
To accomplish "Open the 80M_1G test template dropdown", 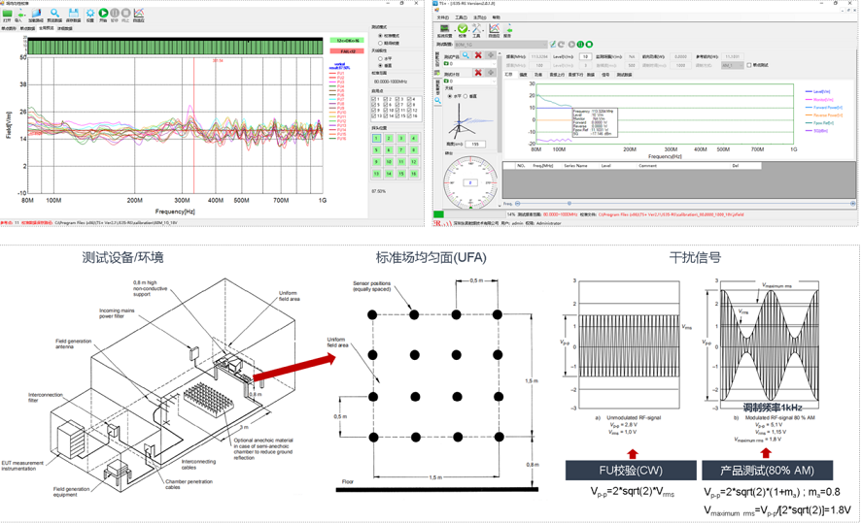I will (x=500, y=45).
